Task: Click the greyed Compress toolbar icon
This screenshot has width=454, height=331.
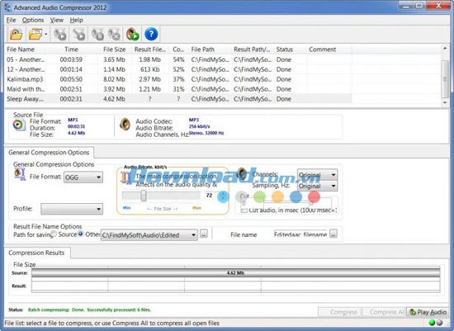Action: (x=60, y=34)
